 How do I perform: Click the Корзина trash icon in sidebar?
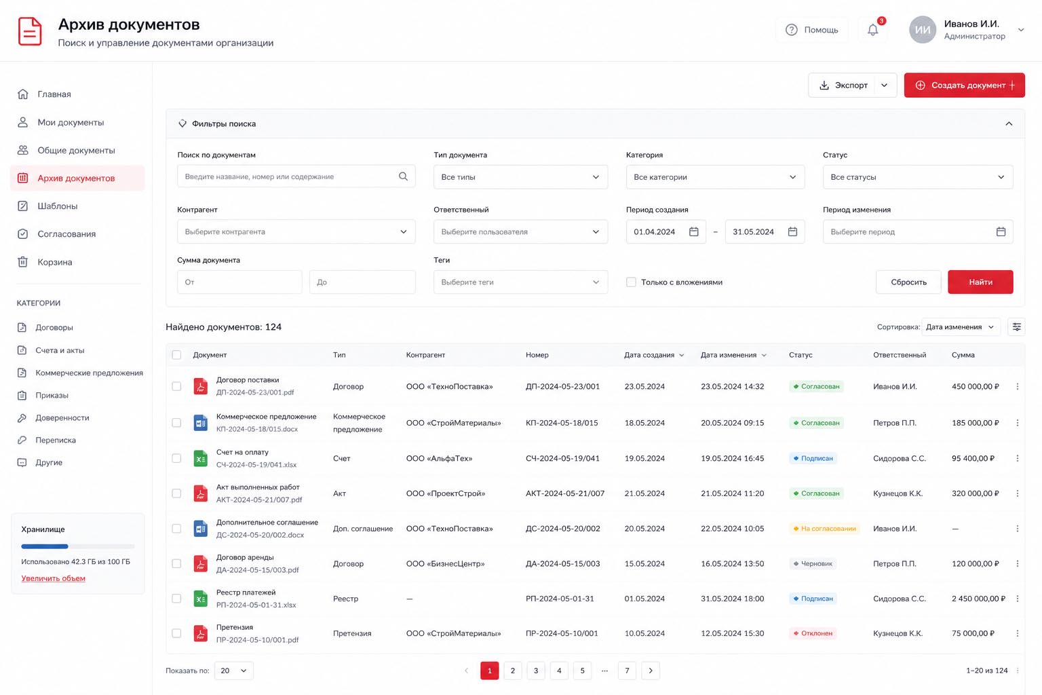22,262
